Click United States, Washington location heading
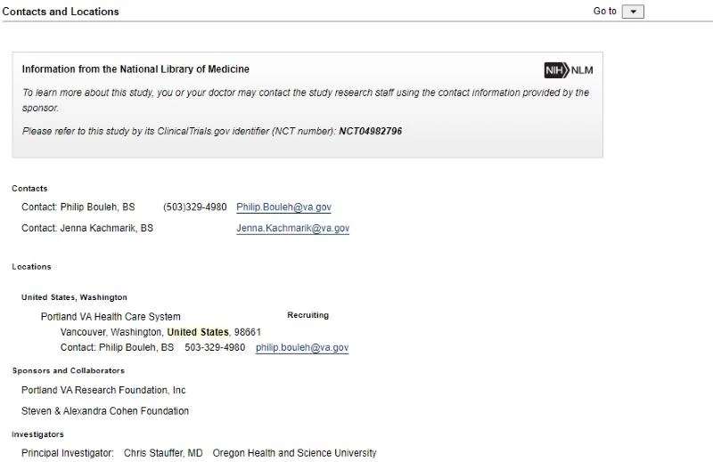The height and width of the screenshot is (462, 713). [x=74, y=297]
